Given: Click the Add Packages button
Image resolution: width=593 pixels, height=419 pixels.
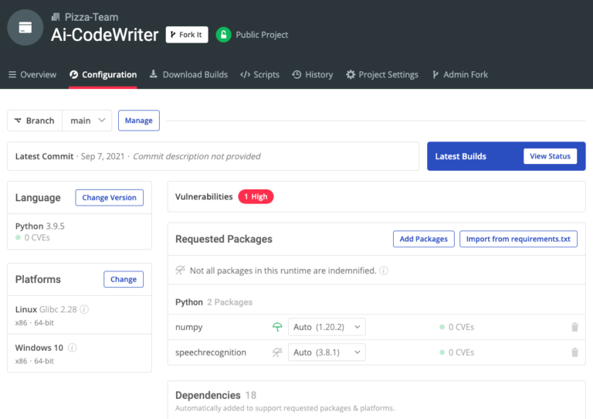Looking at the screenshot, I should (423, 239).
